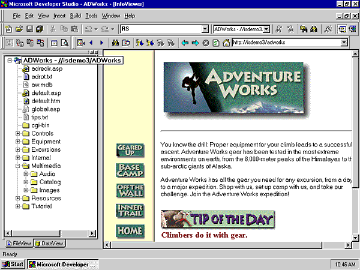Viewport: 360px width, 270px height.
Task: Select default.asp in the file tree
Action: click(45, 93)
